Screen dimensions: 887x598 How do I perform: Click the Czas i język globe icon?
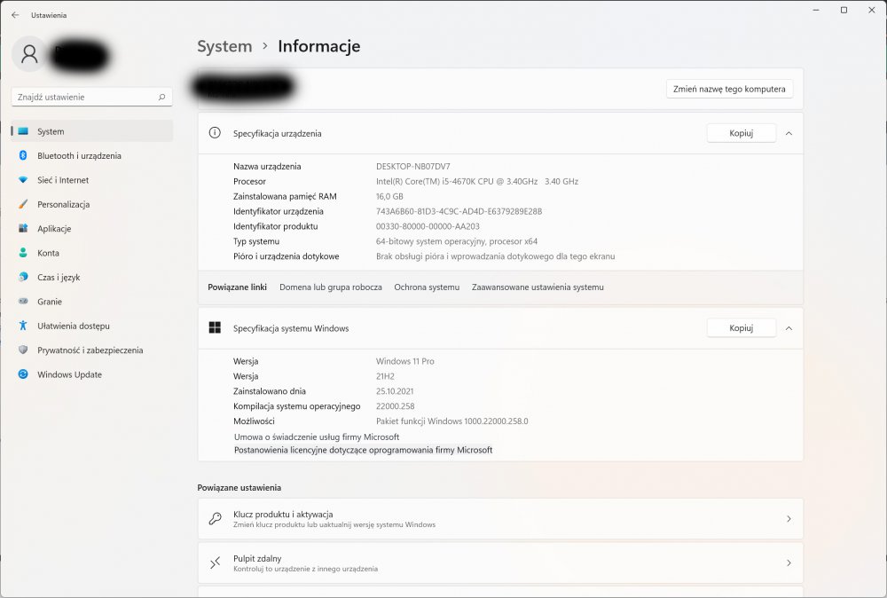pos(23,278)
